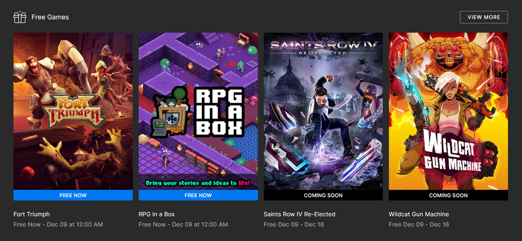The image size is (522, 241).
Task: Click Free Now banner under RPG in a Box
Action: coord(198,195)
